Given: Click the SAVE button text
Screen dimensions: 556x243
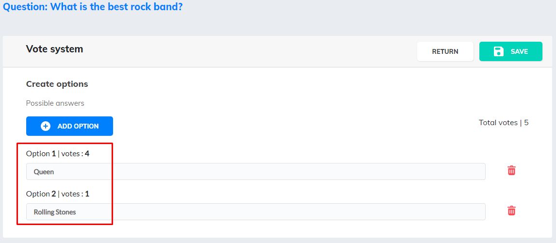Looking at the screenshot, I should [x=519, y=51].
